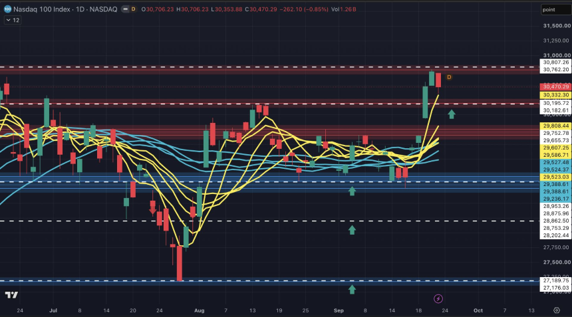Select the blue 29,236.17 price label
The image size is (572, 317).
coord(555,199)
